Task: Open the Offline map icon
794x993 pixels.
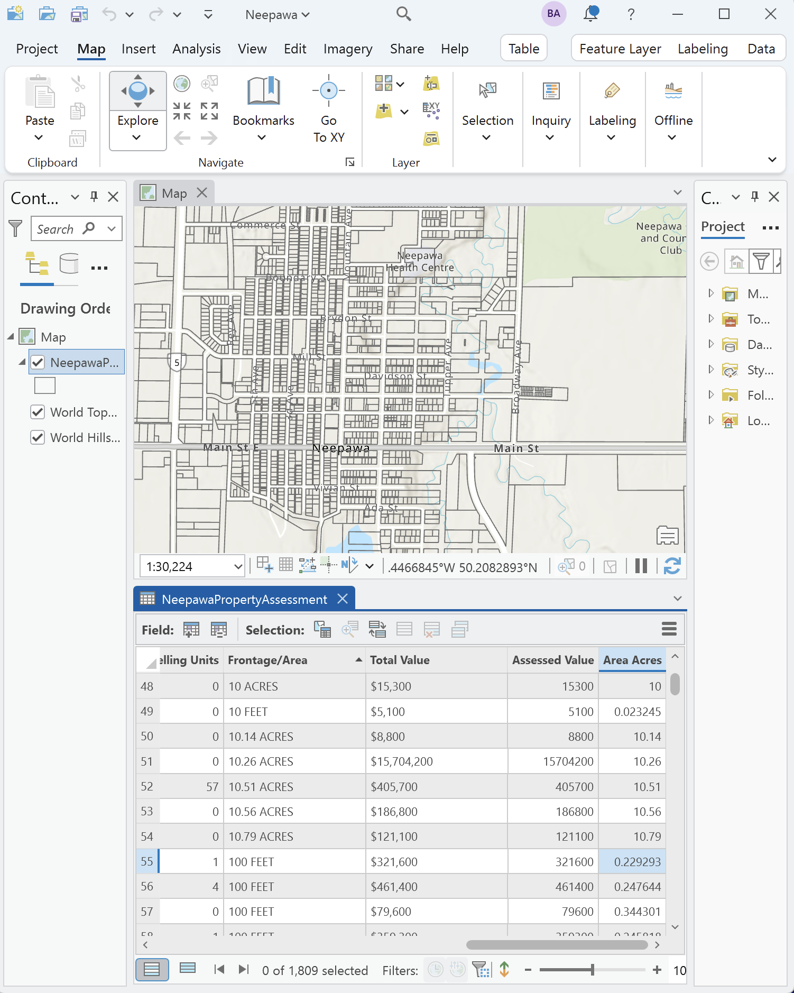Action: coord(673,91)
